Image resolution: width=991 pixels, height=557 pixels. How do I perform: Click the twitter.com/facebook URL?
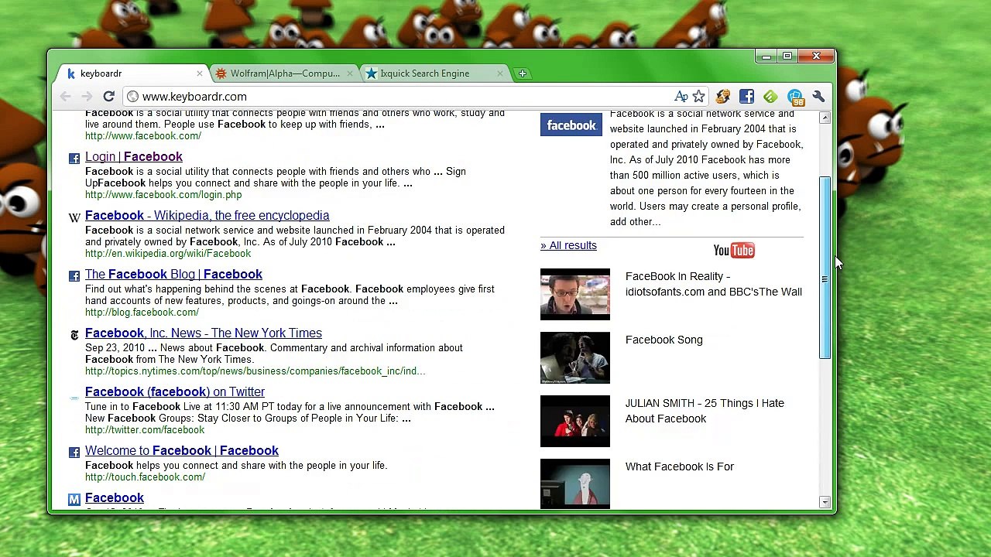(145, 430)
